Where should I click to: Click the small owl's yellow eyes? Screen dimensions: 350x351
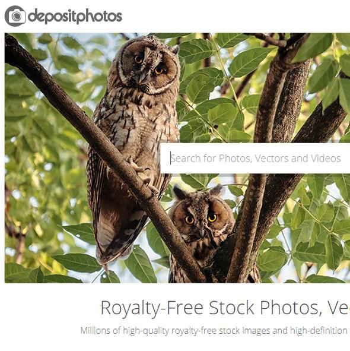(x=201, y=219)
